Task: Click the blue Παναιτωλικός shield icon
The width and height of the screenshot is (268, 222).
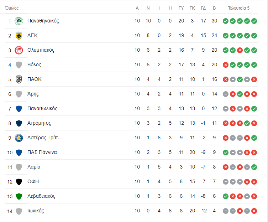Action: [x=19, y=109]
